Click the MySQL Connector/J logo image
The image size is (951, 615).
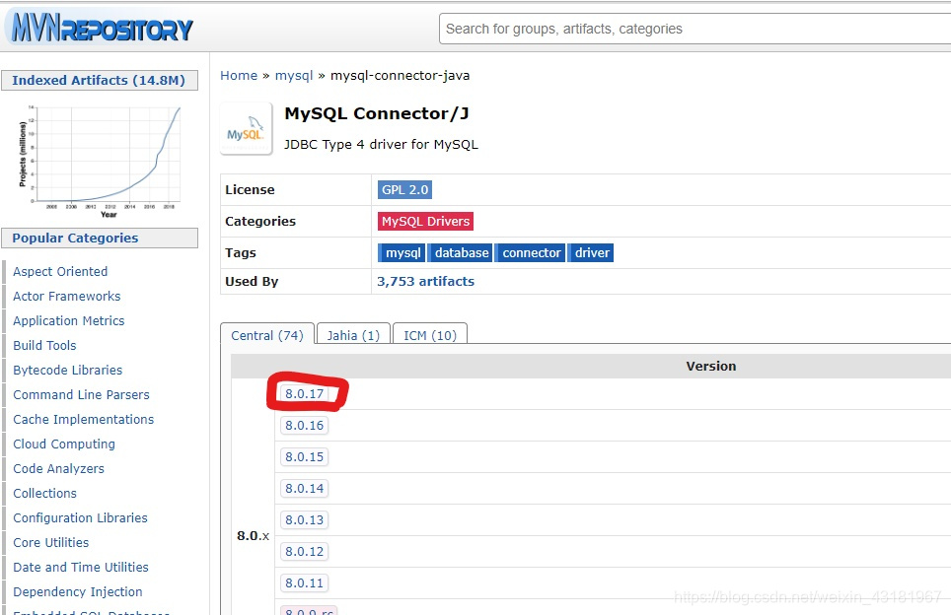coord(247,129)
